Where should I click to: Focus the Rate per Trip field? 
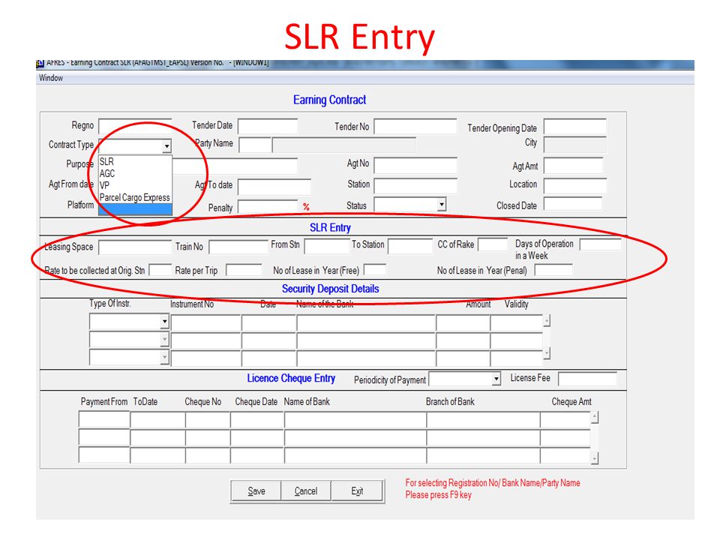coord(244,270)
